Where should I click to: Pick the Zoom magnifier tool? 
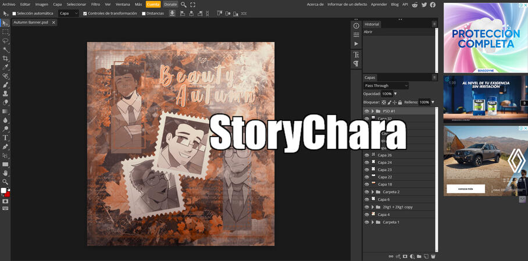click(5, 181)
